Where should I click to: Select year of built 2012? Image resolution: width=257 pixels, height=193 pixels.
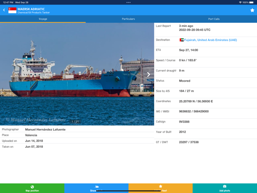coord(183,132)
